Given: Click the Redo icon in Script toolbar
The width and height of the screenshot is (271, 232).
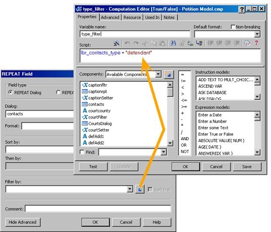Looking at the screenshot, I should click(136, 43).
